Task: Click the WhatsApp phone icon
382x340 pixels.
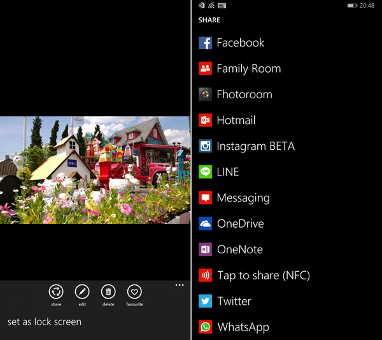Action: click(205, 327)
